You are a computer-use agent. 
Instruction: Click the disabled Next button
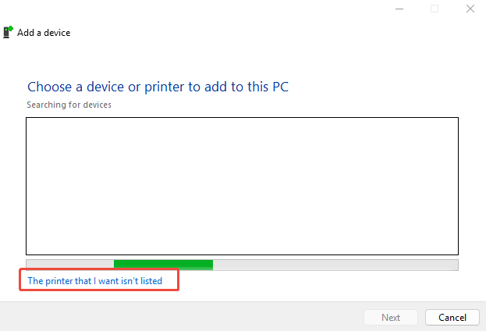390,318
